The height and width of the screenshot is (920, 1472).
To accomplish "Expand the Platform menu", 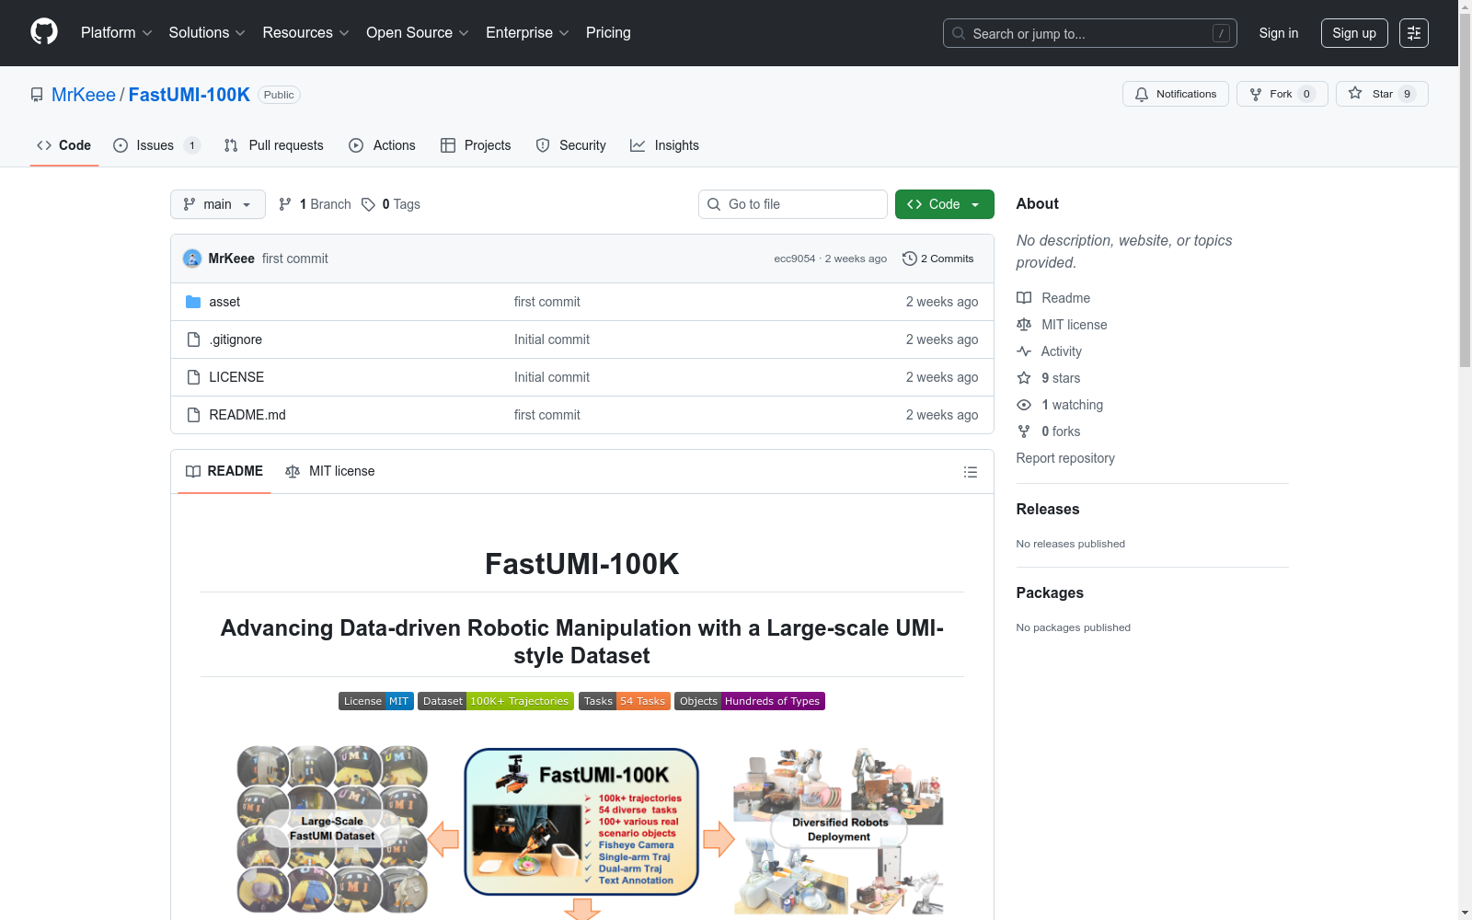I will click(x=116, y=33).
